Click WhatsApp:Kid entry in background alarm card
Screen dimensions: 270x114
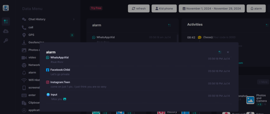(x=105, y=37)
